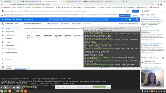Click Dejar de compartir button
The image size is (166, 93).
click(x=99, y=87)
